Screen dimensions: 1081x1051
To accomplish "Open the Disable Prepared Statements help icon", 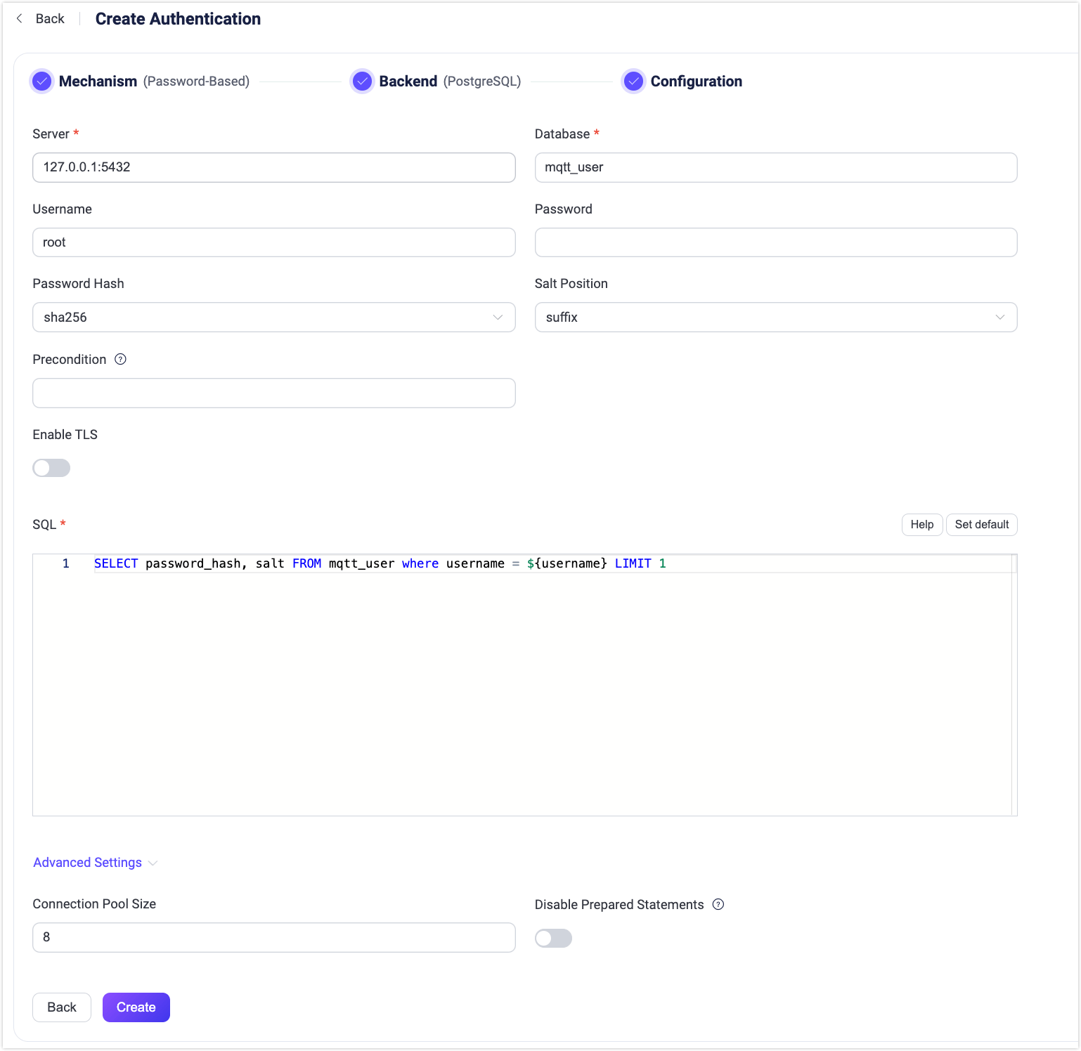I will [718, 904].
